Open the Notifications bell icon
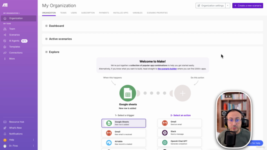 5,134
